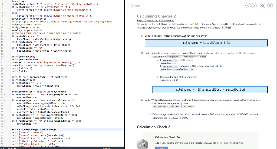Click 'weeksRented = rentalPeriod' line

[35, 109]
